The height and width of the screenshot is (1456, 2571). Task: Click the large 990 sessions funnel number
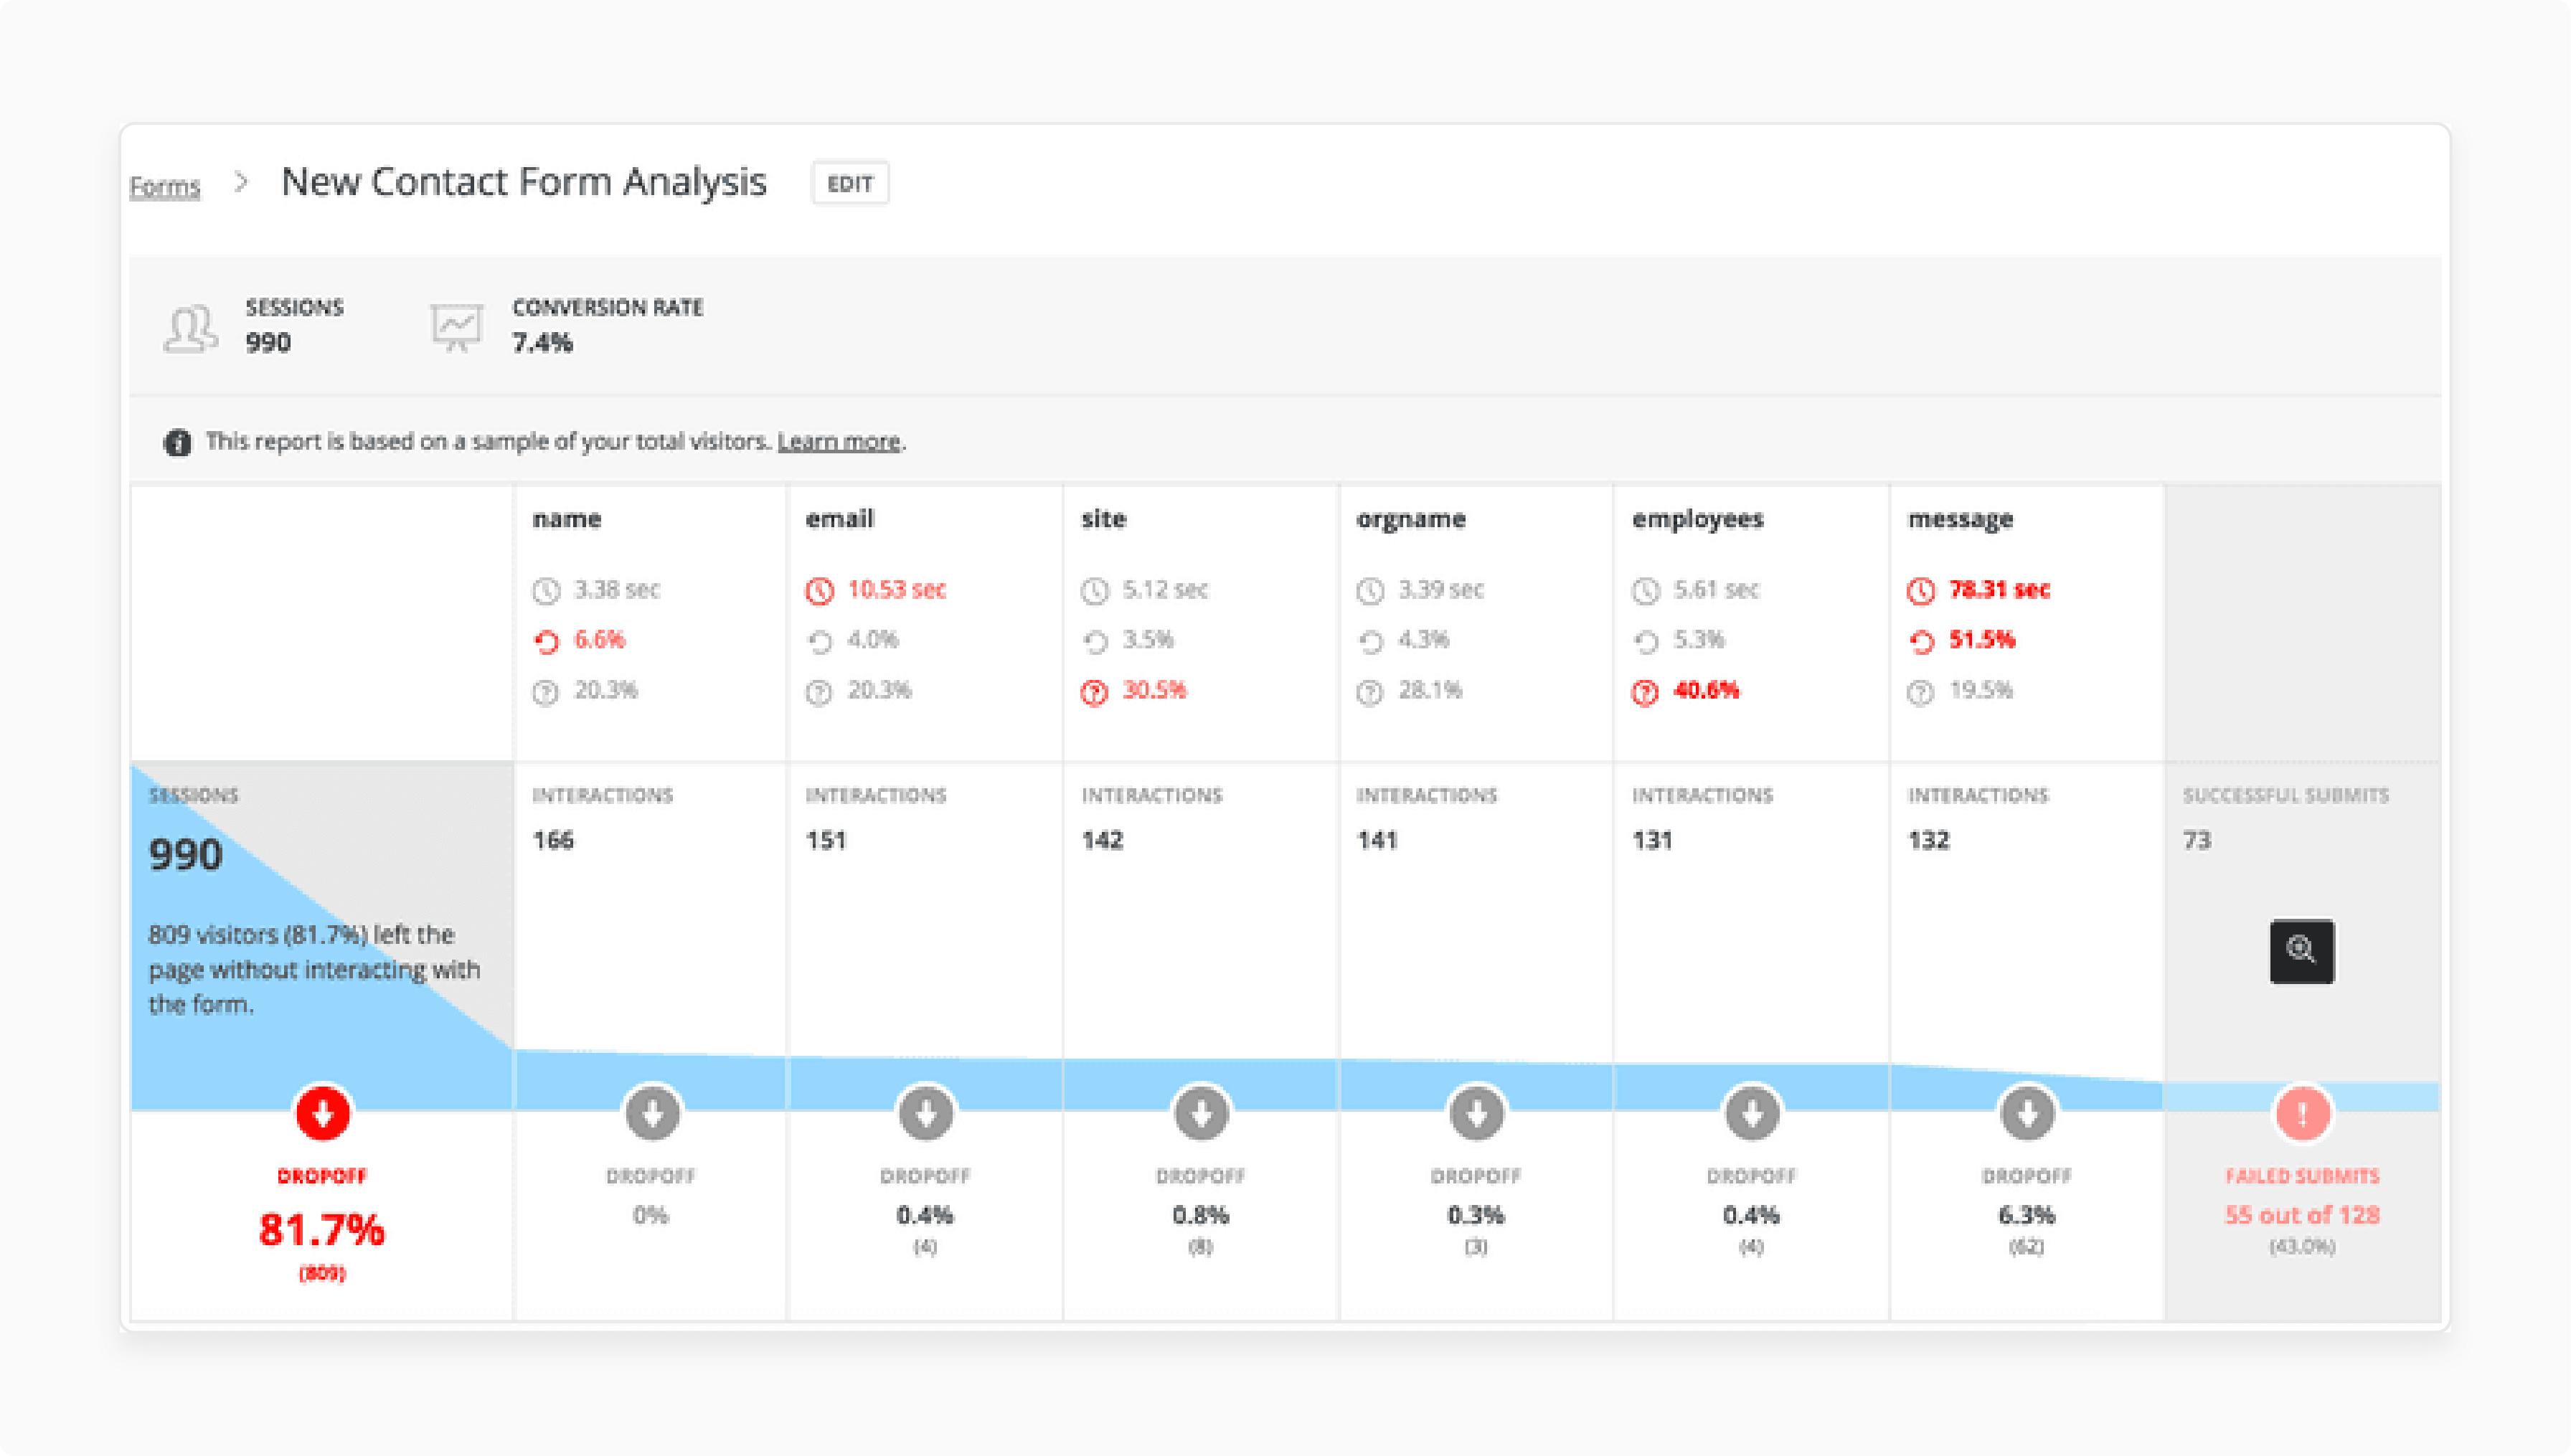point(186,854)
